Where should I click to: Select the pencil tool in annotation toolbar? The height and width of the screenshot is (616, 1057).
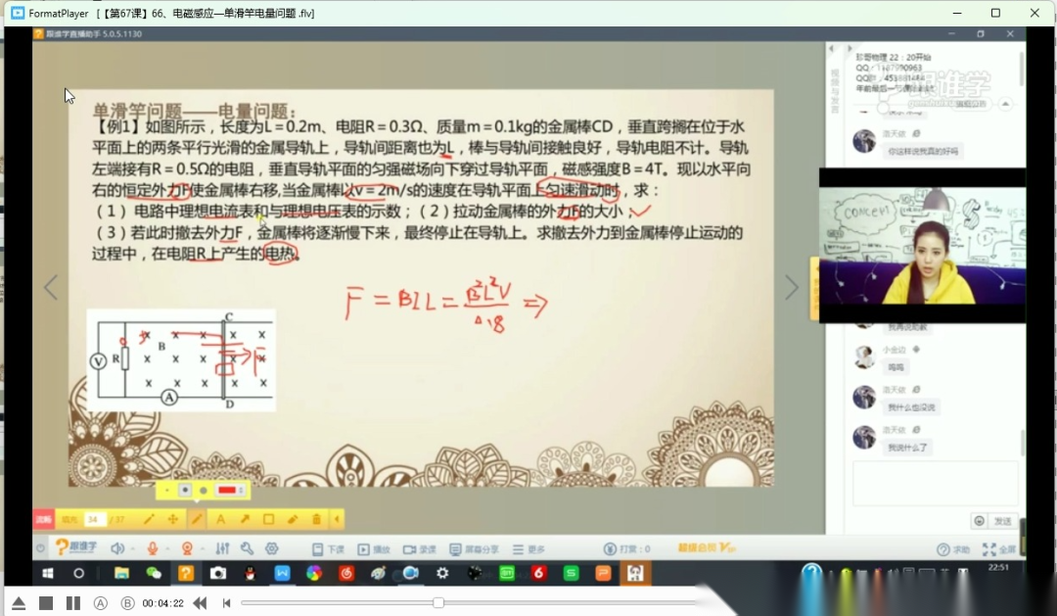tap(150, 519)
